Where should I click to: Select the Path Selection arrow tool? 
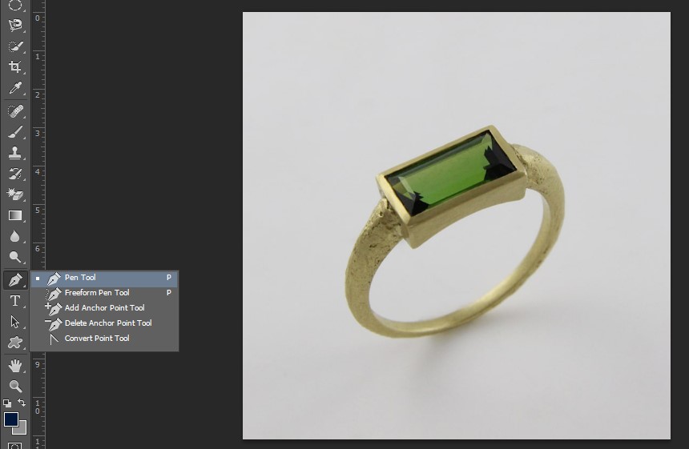click(x=15, y=322)
